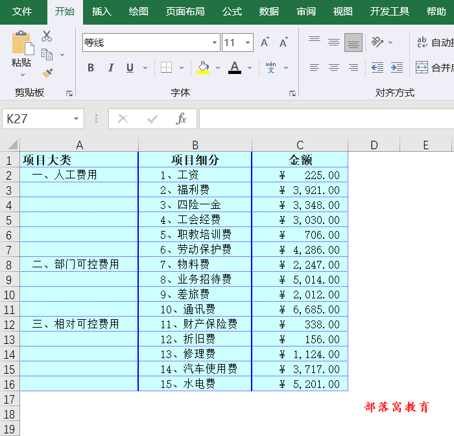
Task: Set middle vertical alignment
Action: click(x=334, y=42)
